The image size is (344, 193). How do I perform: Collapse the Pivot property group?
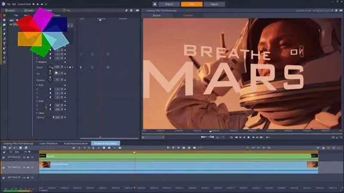click(x=37, y=85)
